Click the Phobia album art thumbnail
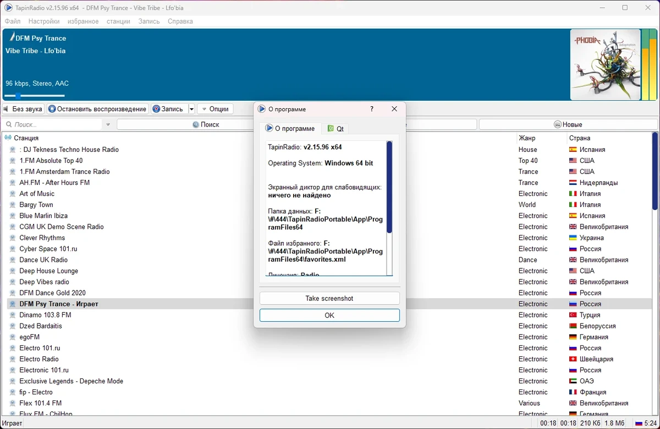The height and width of the screenshot is (429, 660). (606, 65)
